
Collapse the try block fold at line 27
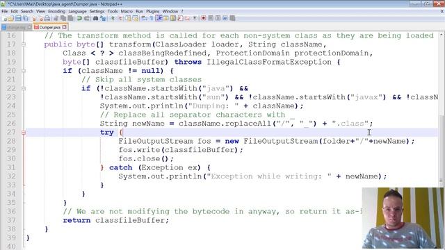tap(24, 132)
